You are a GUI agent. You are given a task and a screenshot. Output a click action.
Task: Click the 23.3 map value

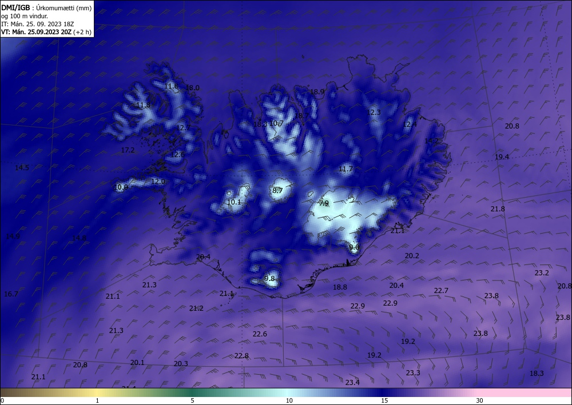point(413,373)
